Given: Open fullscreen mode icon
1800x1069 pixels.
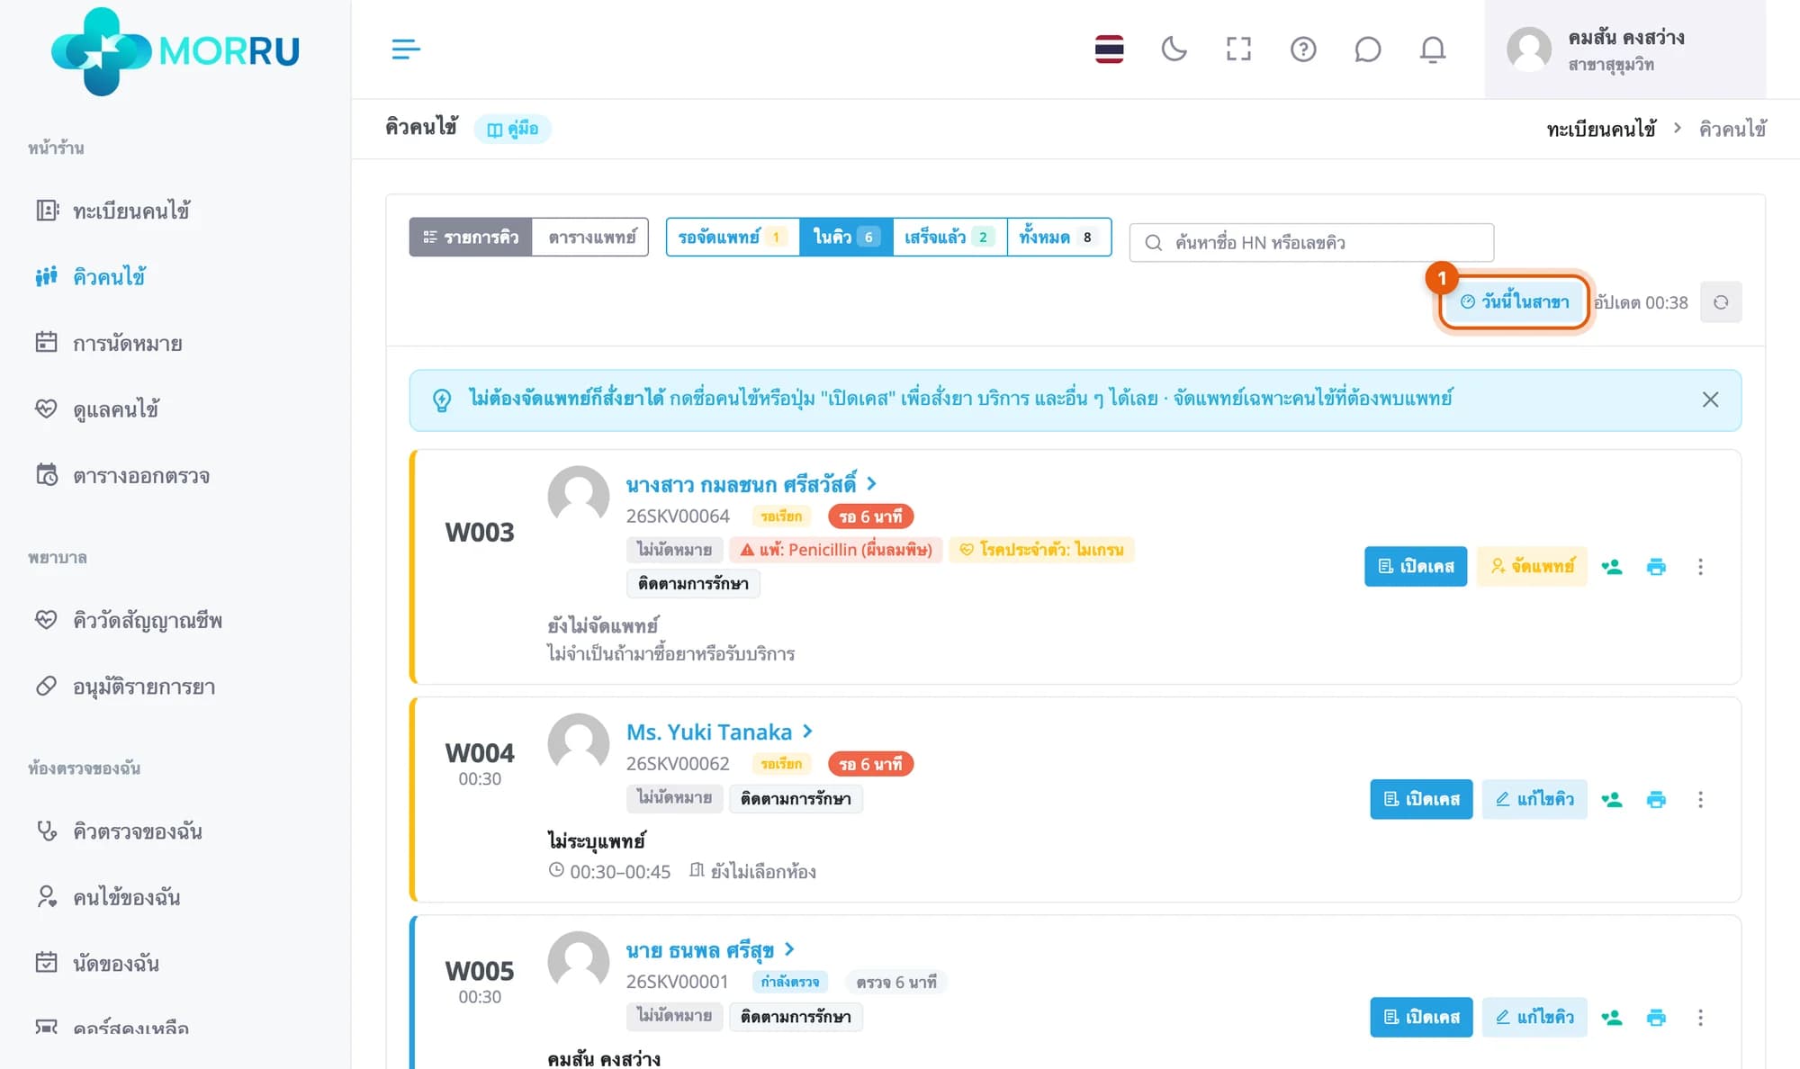Looking at the screenshot, I should pos(1238,49).
